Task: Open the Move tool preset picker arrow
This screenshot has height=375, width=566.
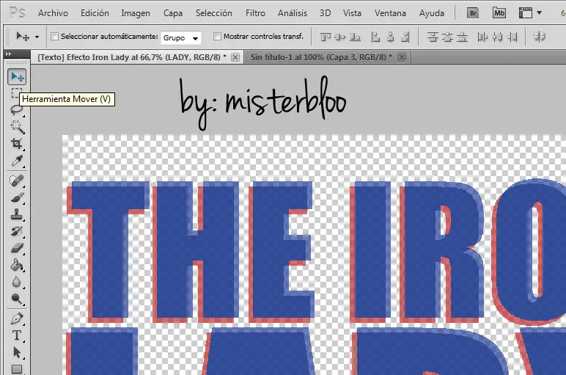Action: click(37, 37)
